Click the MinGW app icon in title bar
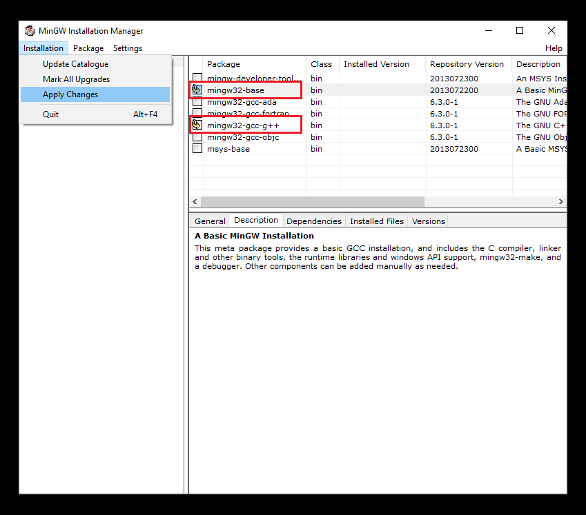This screenshot has width=586, height=515. (x=30, y=30)
